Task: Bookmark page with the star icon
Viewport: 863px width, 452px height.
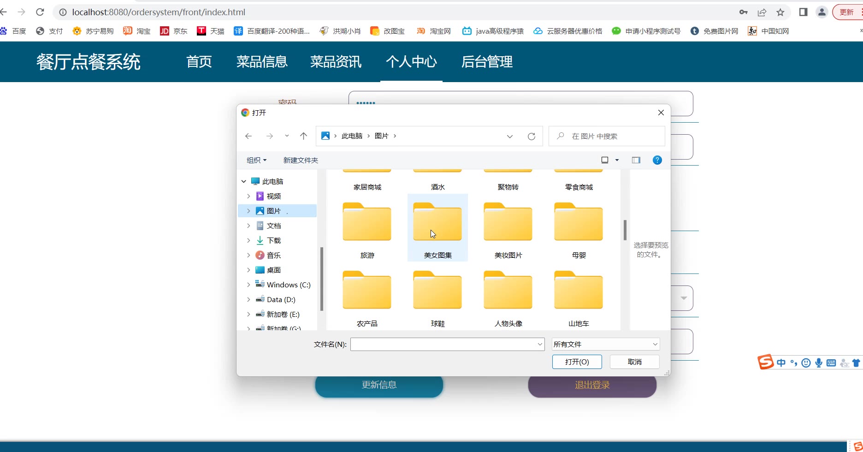Action: pyautogui.click(x=780, y=12)
